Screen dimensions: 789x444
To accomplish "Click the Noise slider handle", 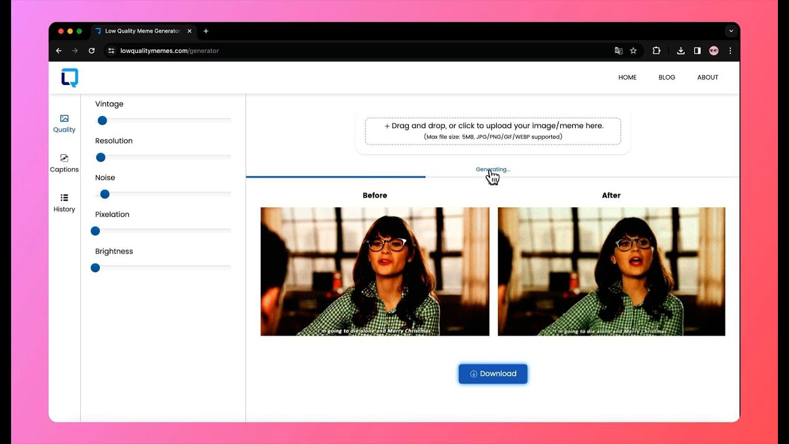I will [x=105, y=194].
